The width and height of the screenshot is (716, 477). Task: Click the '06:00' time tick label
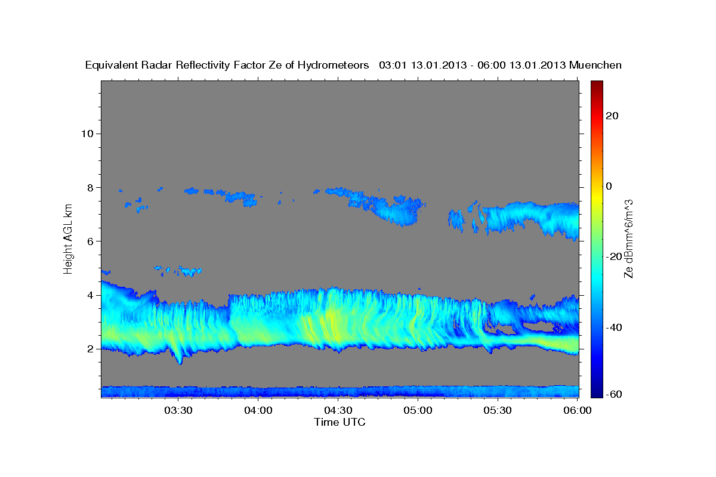[578, 410]
